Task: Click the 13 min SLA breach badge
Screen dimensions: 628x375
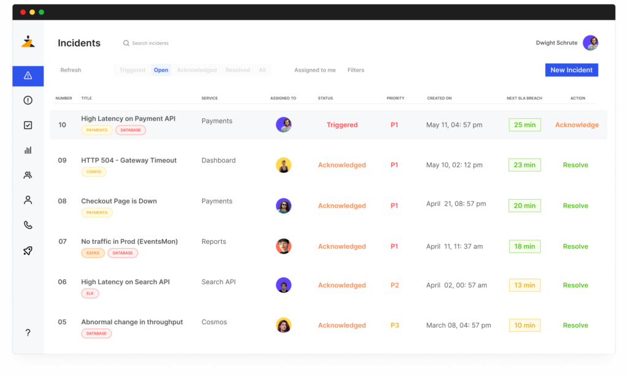Action: coord(525,286)
